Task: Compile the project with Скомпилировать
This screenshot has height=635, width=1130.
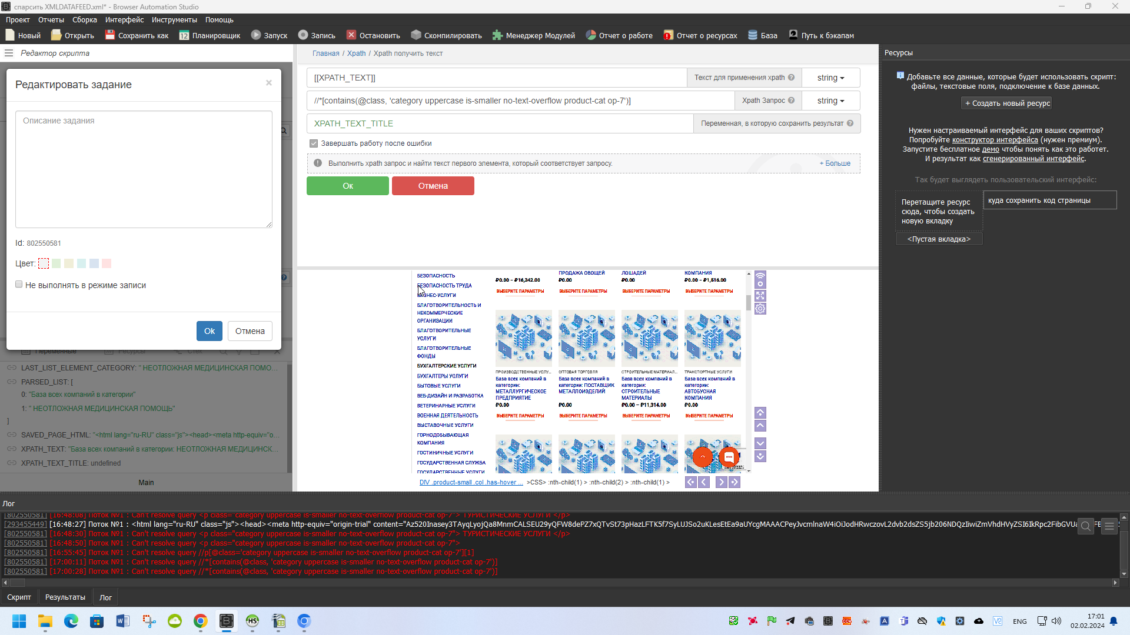Action: tap(446, 35)
